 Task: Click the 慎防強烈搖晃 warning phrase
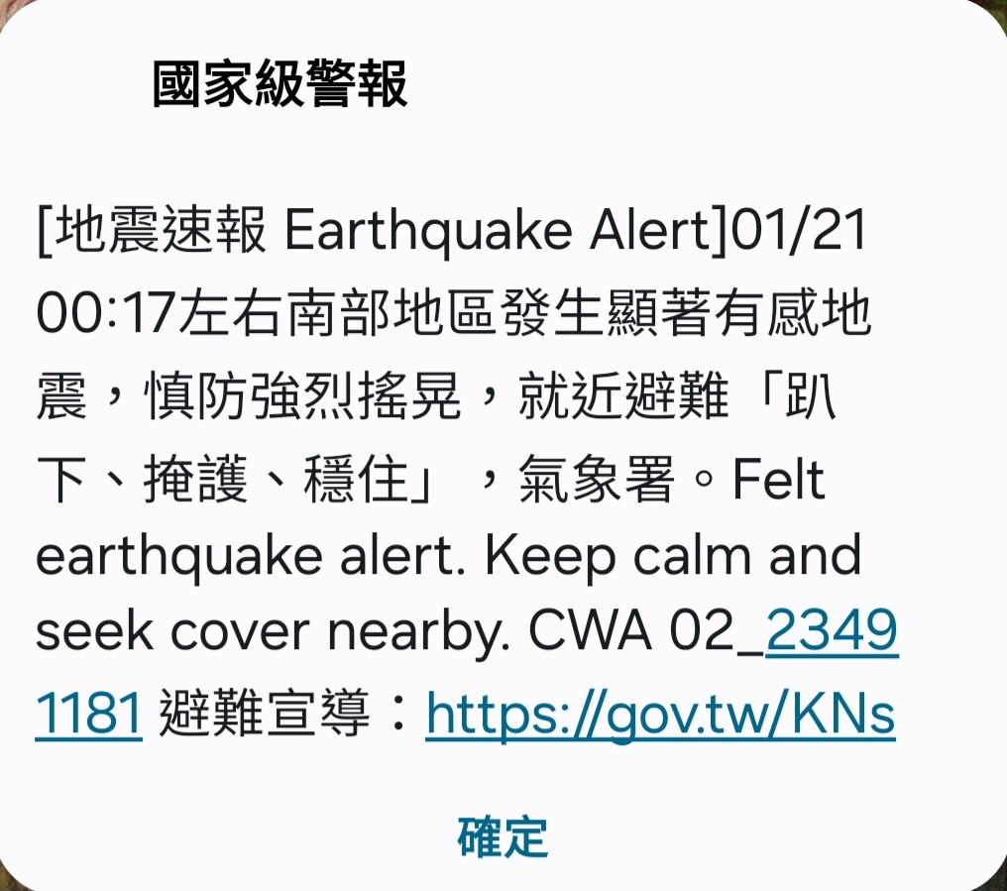coord(302,395)
